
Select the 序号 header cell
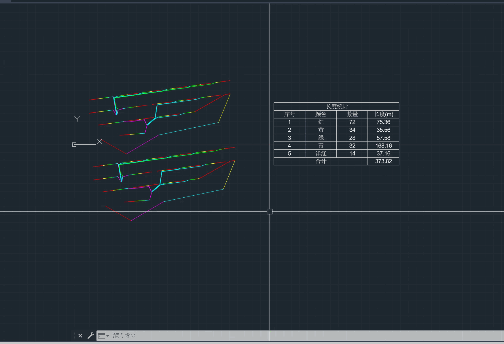click(289, 114)
